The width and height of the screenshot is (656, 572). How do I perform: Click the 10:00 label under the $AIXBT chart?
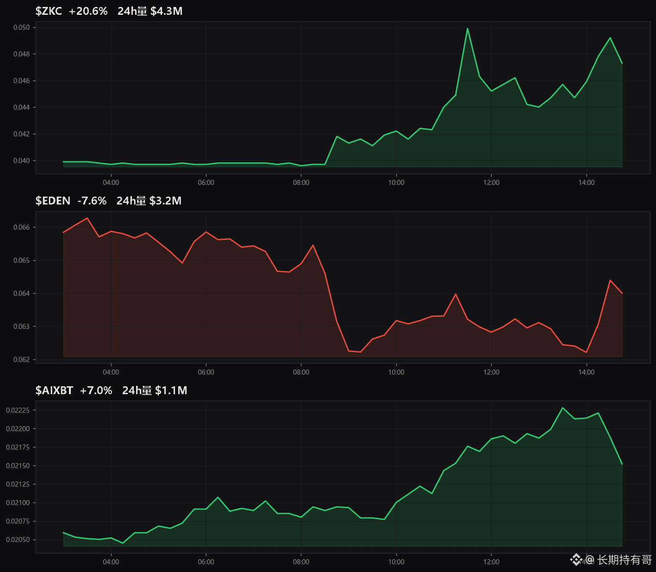[396, 562]
